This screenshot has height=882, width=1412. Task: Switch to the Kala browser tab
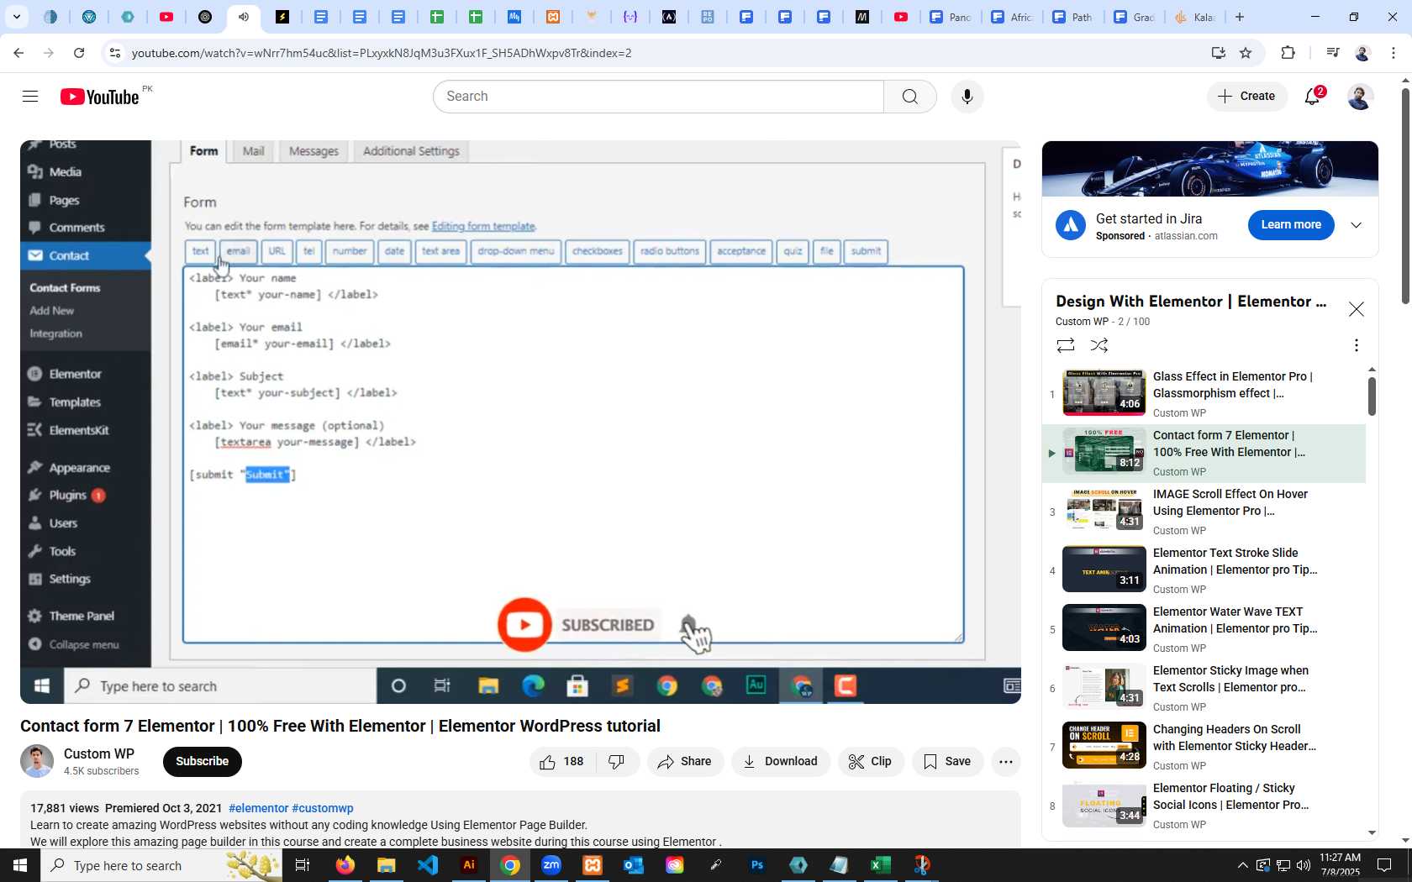click(1194, 17)
